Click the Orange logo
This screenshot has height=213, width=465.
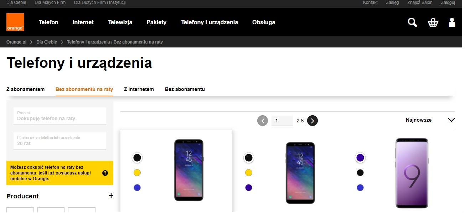(x=15, y=22)
